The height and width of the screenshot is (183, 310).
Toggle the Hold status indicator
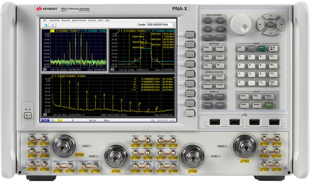(x=45, y=120)
